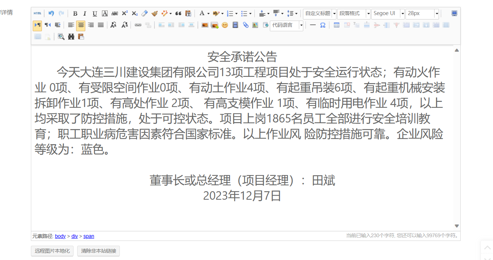
Task: Expand line height options
Action: click(296, 14)
